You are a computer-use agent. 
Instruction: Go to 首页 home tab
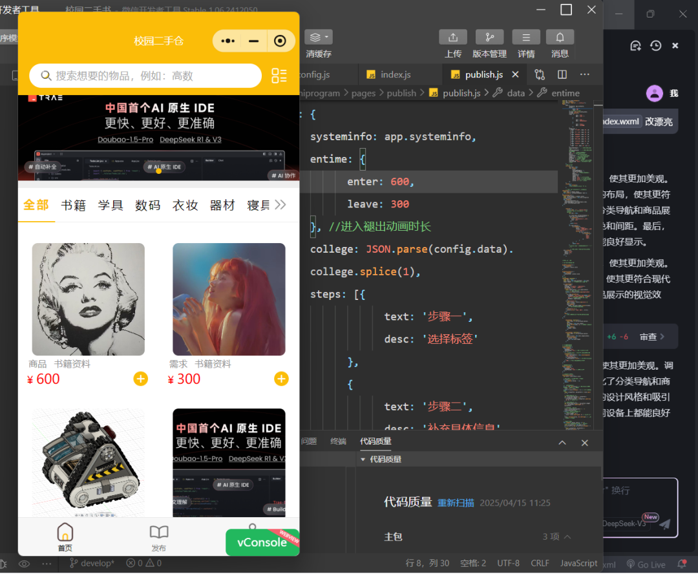pos(65,537)
